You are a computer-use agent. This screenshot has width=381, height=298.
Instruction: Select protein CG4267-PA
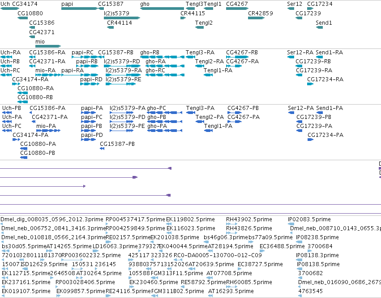[244, 117]
